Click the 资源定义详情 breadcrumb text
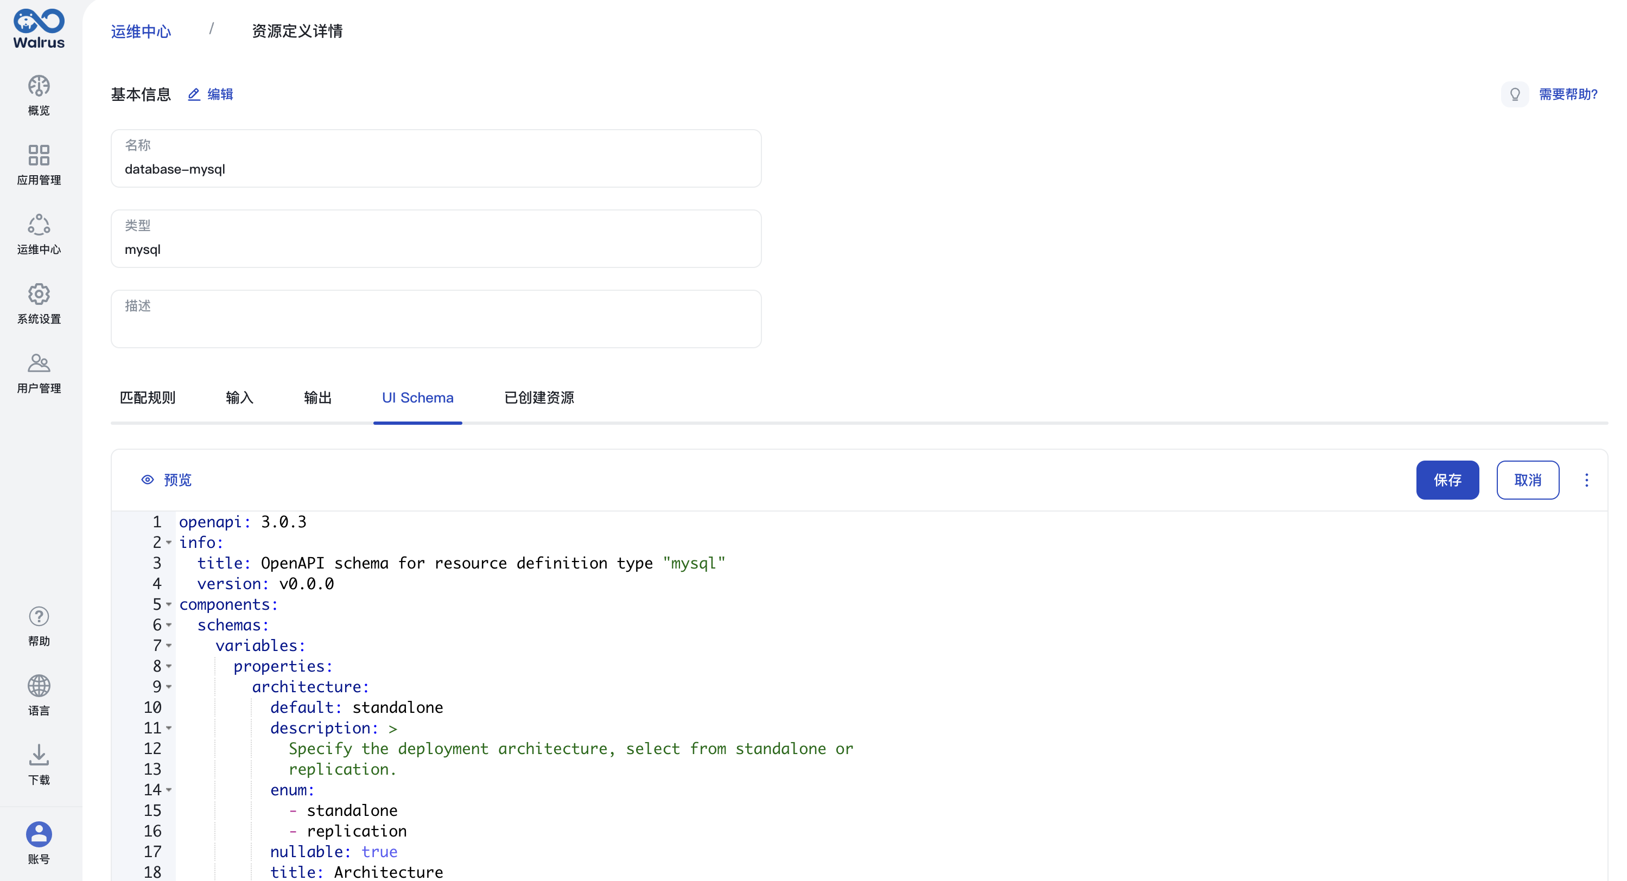Screen dimensions: 1627x881 [x=297, y=31]
